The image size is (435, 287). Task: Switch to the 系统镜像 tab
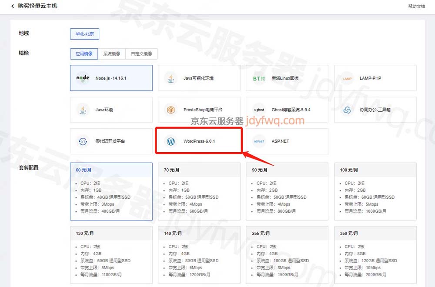(112, 53)
